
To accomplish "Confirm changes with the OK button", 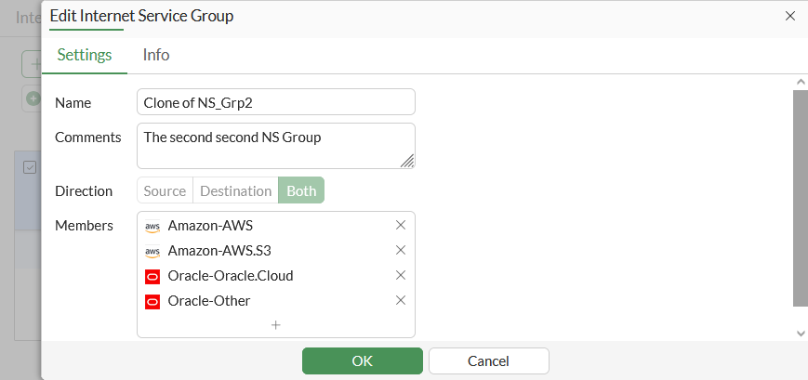I will 363,360.
